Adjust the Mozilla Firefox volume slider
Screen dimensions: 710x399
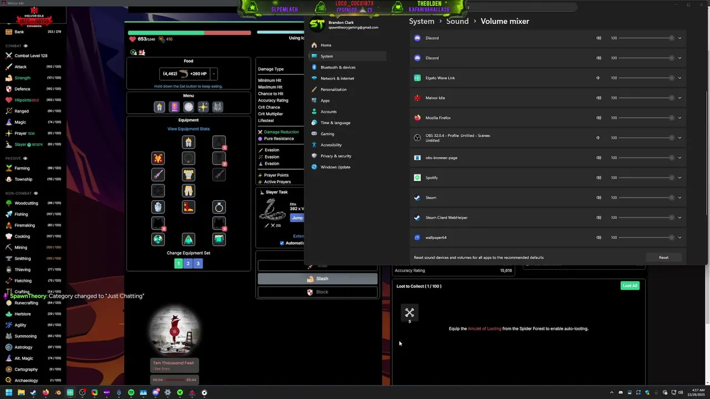pyautogui.click(x=646, y=118)
